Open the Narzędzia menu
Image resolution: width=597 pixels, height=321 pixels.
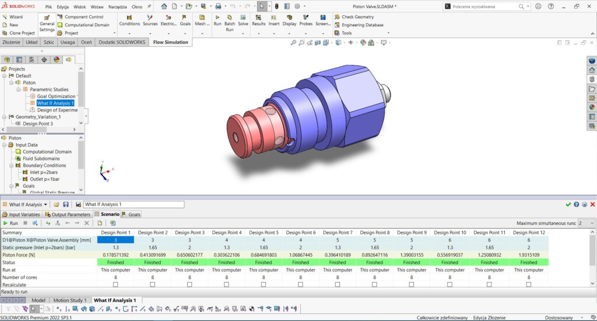click(117, 6)
